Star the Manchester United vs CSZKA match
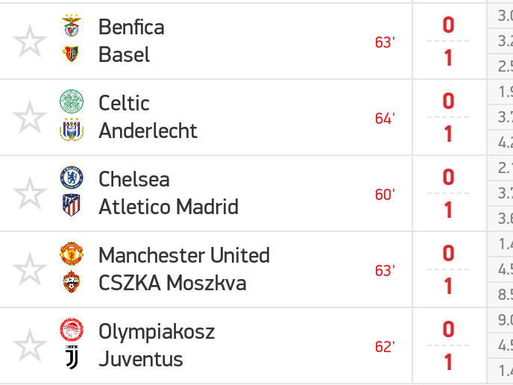This screenshot has width=513, height=385. (x=30, y=269)
